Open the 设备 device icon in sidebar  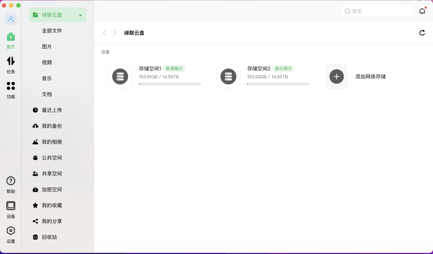(11, 205)
